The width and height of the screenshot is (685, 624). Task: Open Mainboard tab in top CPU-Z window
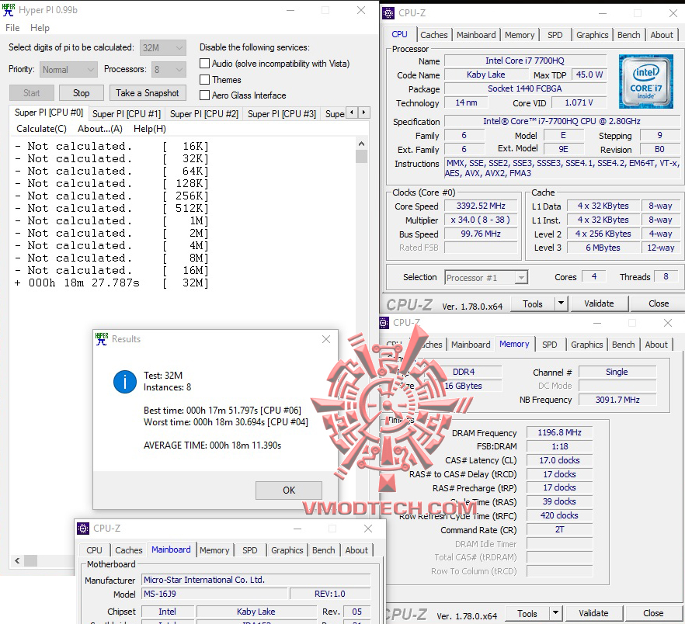(476, 35)
